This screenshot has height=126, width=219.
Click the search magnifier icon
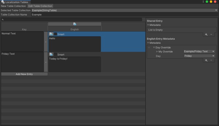3,20
